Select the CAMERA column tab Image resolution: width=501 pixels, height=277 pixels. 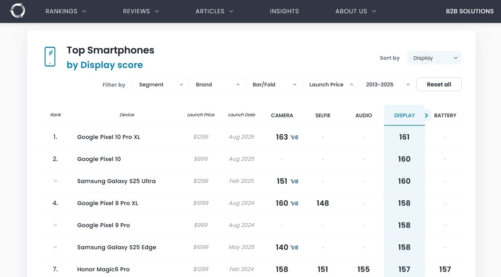[x=282, y=115]
